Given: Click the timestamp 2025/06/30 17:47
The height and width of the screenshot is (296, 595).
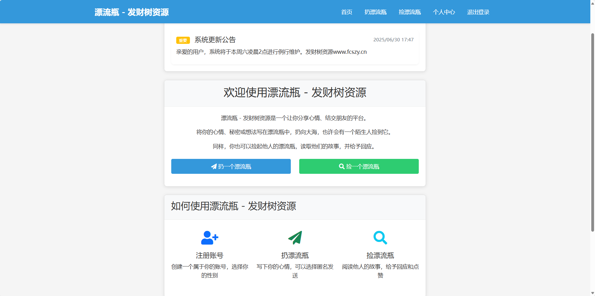Looking at the screenshot, I should tap(394, 40).
